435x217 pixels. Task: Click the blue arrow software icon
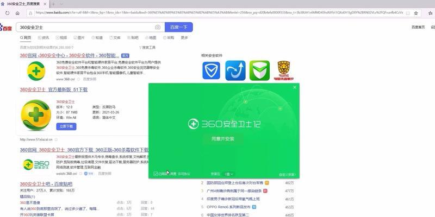[235, 71]
